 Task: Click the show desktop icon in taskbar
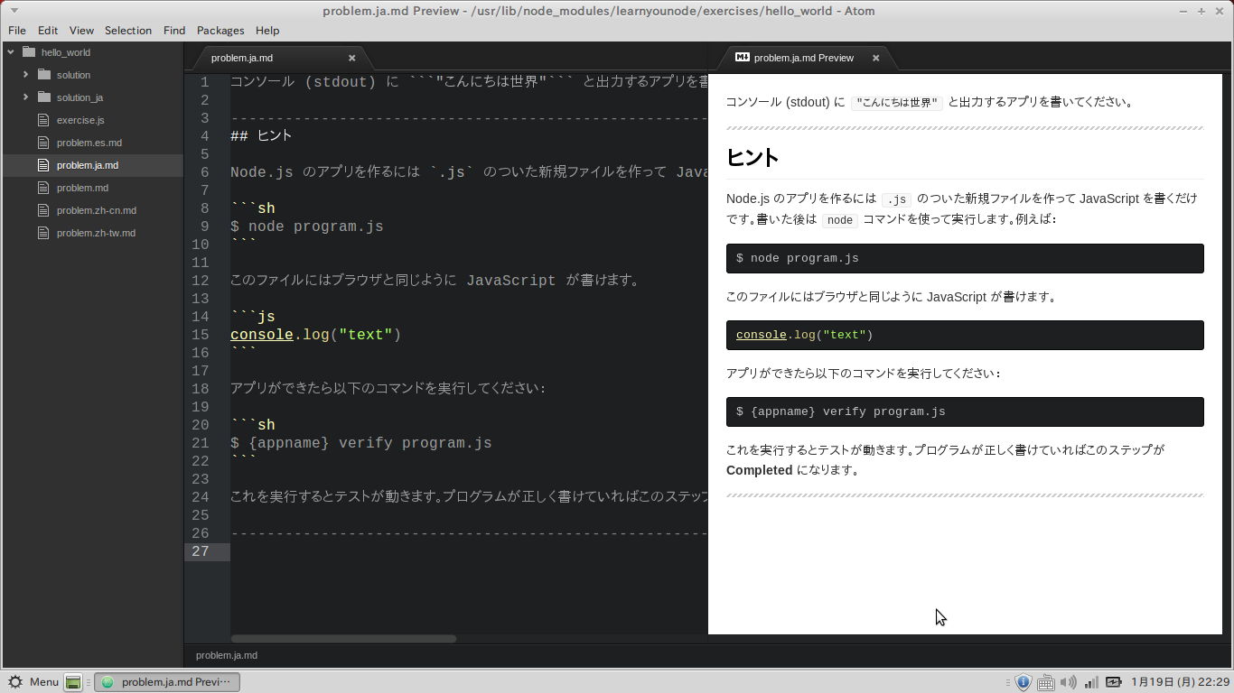[x=74, y=682]
